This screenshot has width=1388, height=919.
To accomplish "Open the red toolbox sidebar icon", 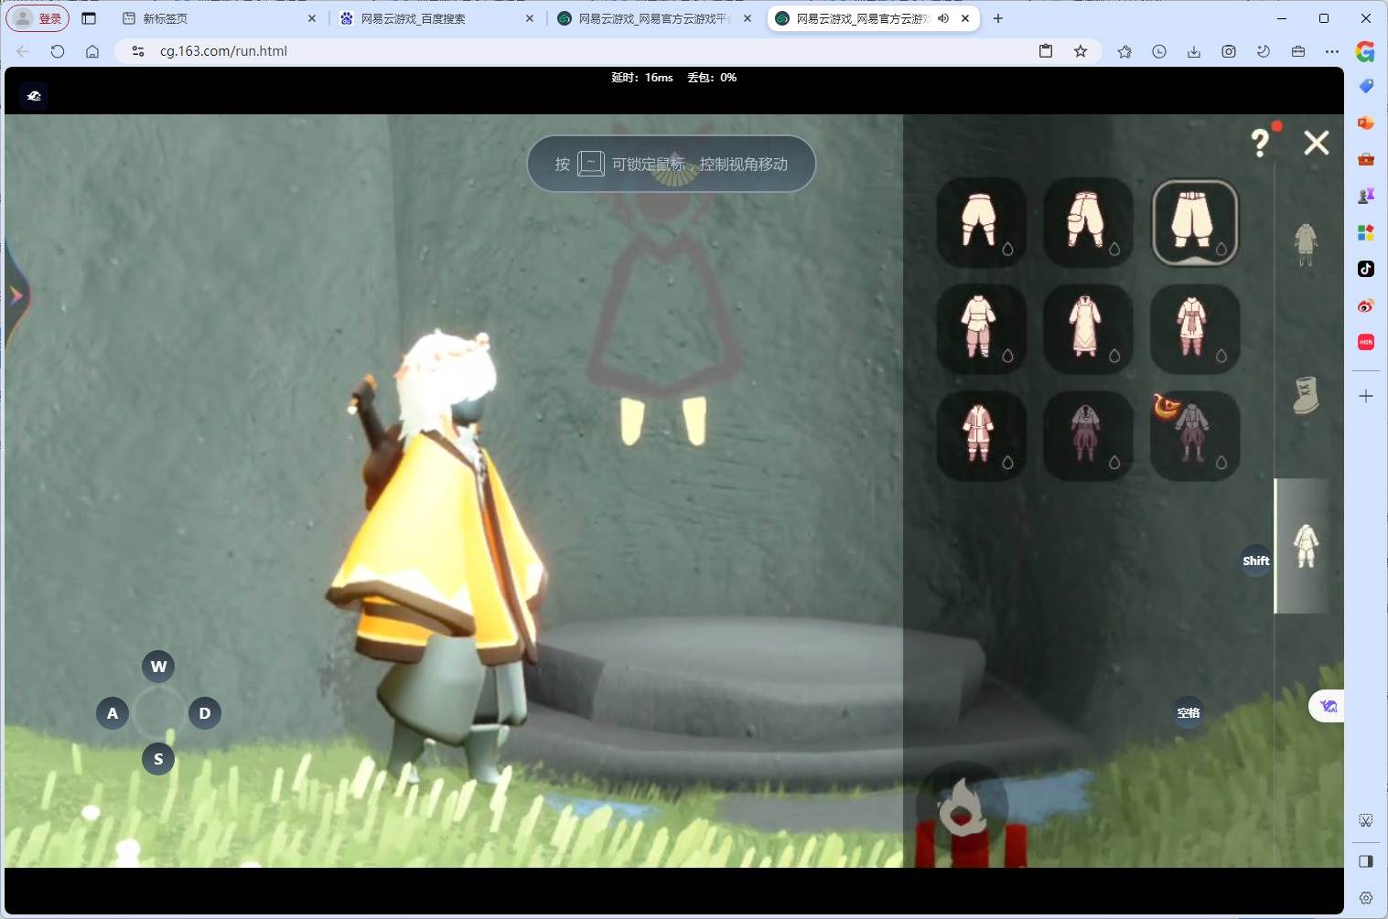I will coord(1366,159).
